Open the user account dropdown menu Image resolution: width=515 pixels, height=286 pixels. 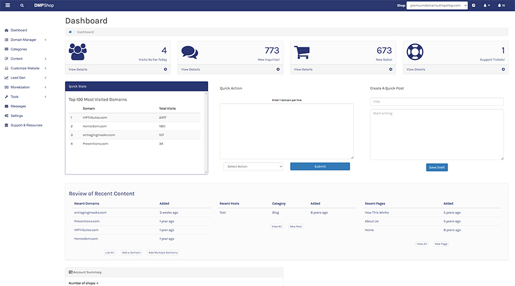coord(487,5)
